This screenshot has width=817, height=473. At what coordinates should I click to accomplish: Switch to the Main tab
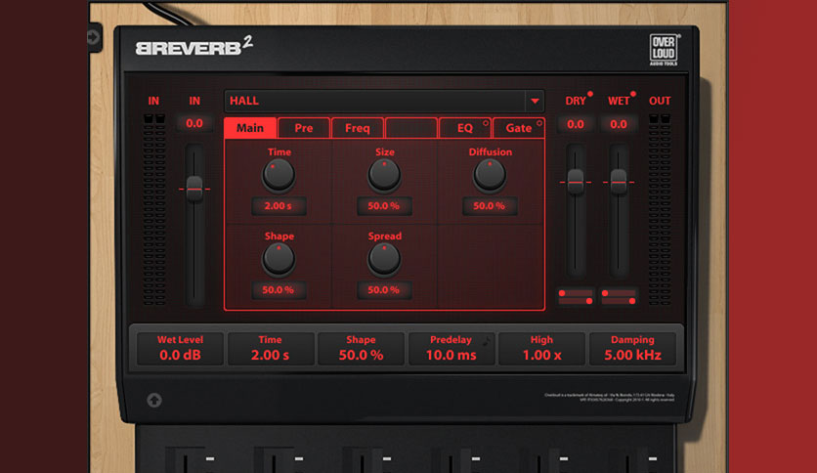(250, 128)
